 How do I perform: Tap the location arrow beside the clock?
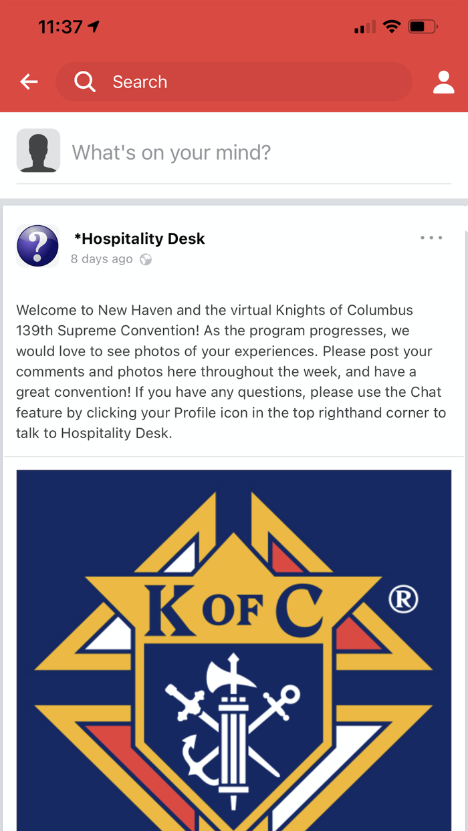click(x=94, y=26)
